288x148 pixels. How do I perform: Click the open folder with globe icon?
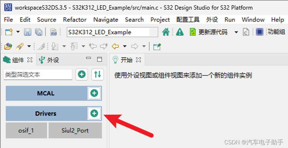coord(8,46)
